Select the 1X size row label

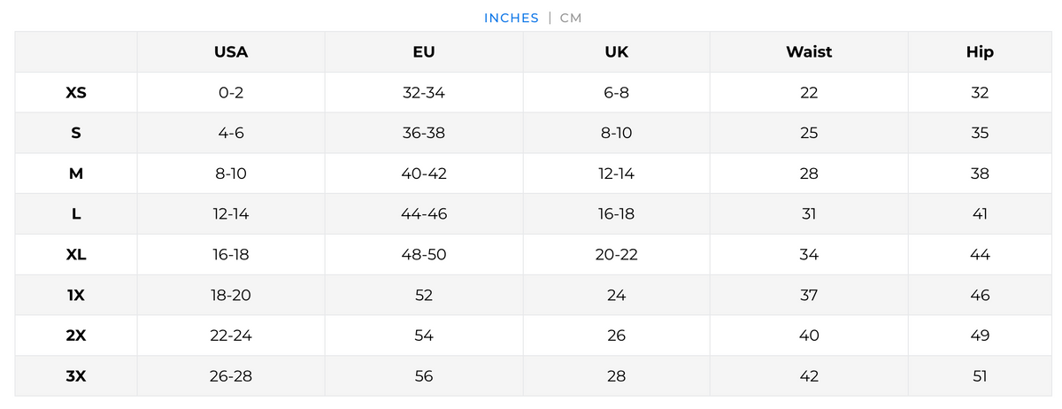point(76,296)
